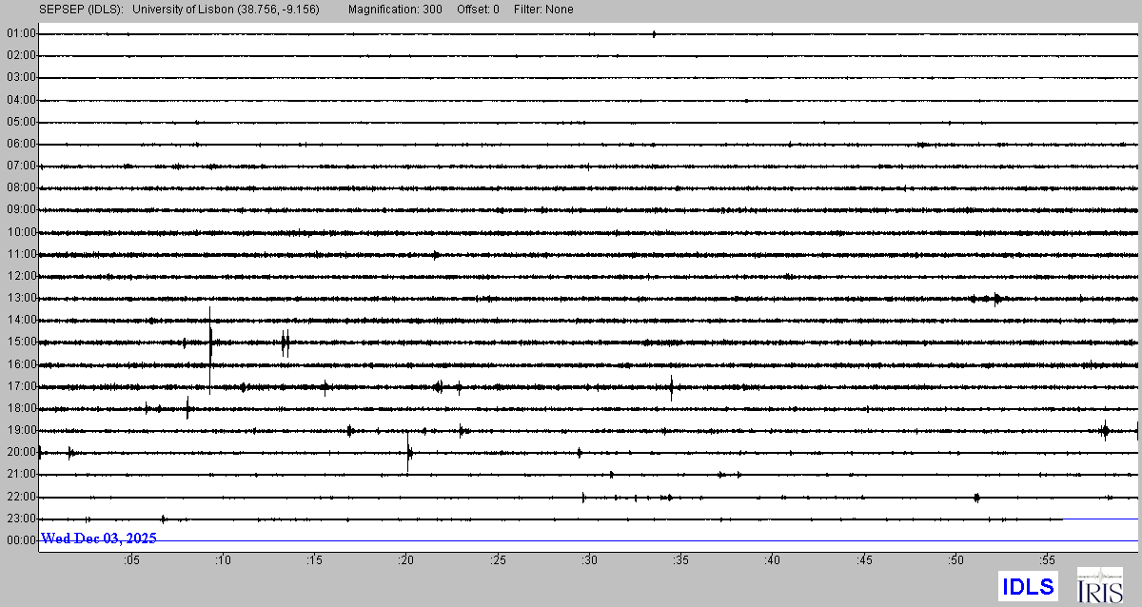Click the :30 minute axis tick label
Screen dimensions: 1142x607
pyautogui.click(x=589, y=560)
